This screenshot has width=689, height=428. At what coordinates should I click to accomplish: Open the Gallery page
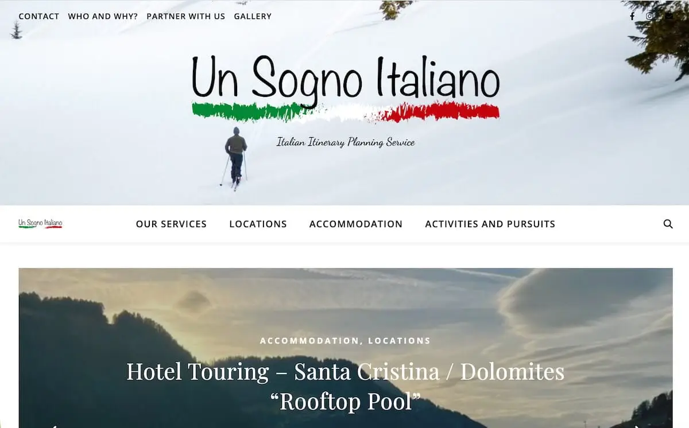tap(253, 16)
